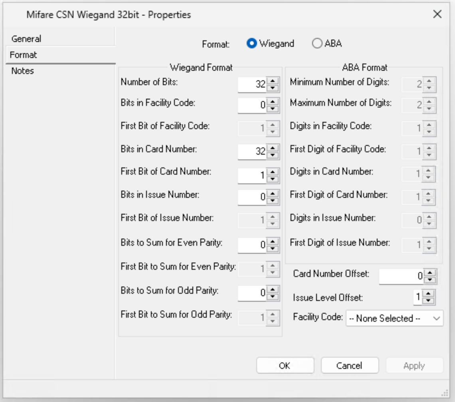This screenshot has height=402, width=455.
Task: Increase Card Number Offset value
Action: pyautogui.click(x=430, y=273)
